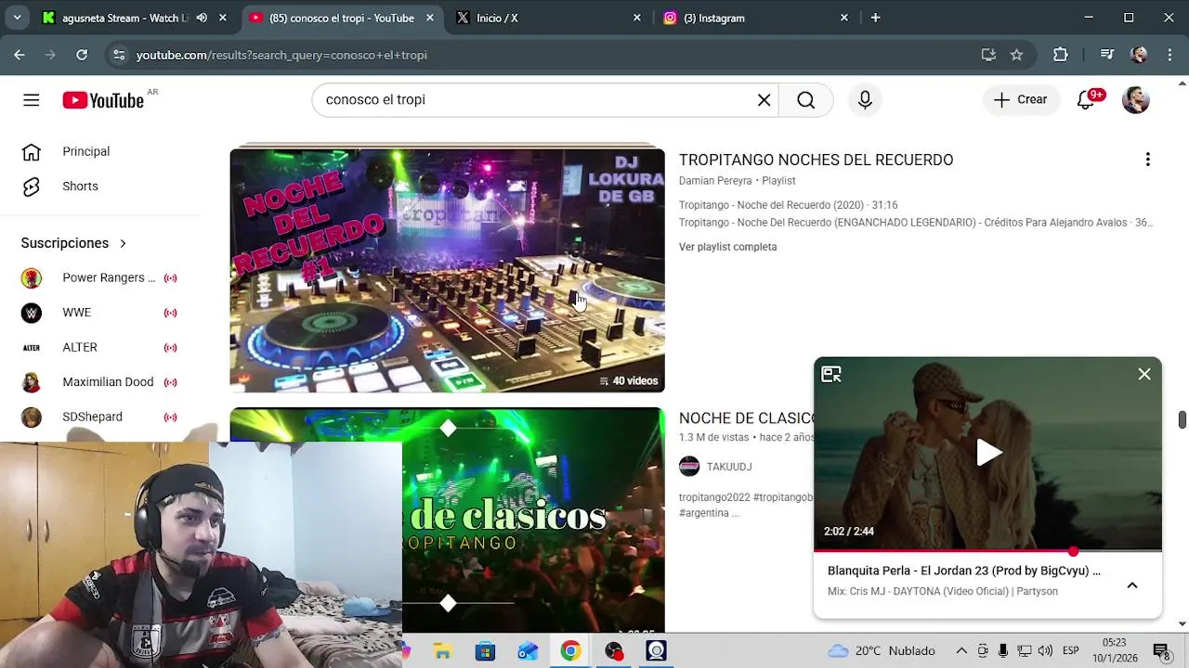The width and height of the screenshot is (1189, 668).
Task: Open Tropitango - Noche del Recuerdo (2020) entry
Action: coord(789,205)
